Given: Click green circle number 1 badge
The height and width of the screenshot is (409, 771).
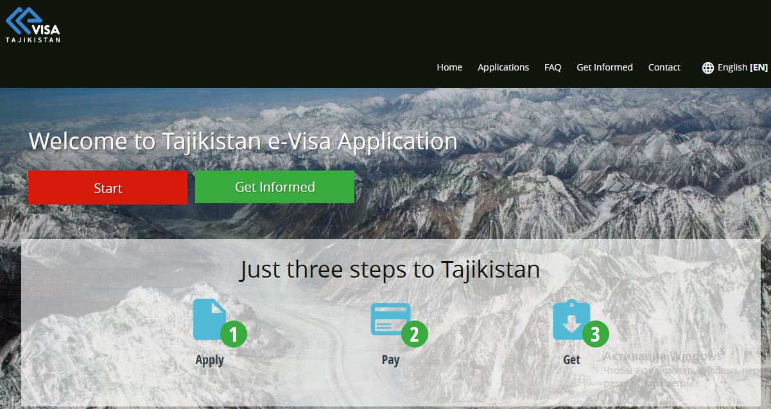Looking at the screenshot, I should coord(234,334).
